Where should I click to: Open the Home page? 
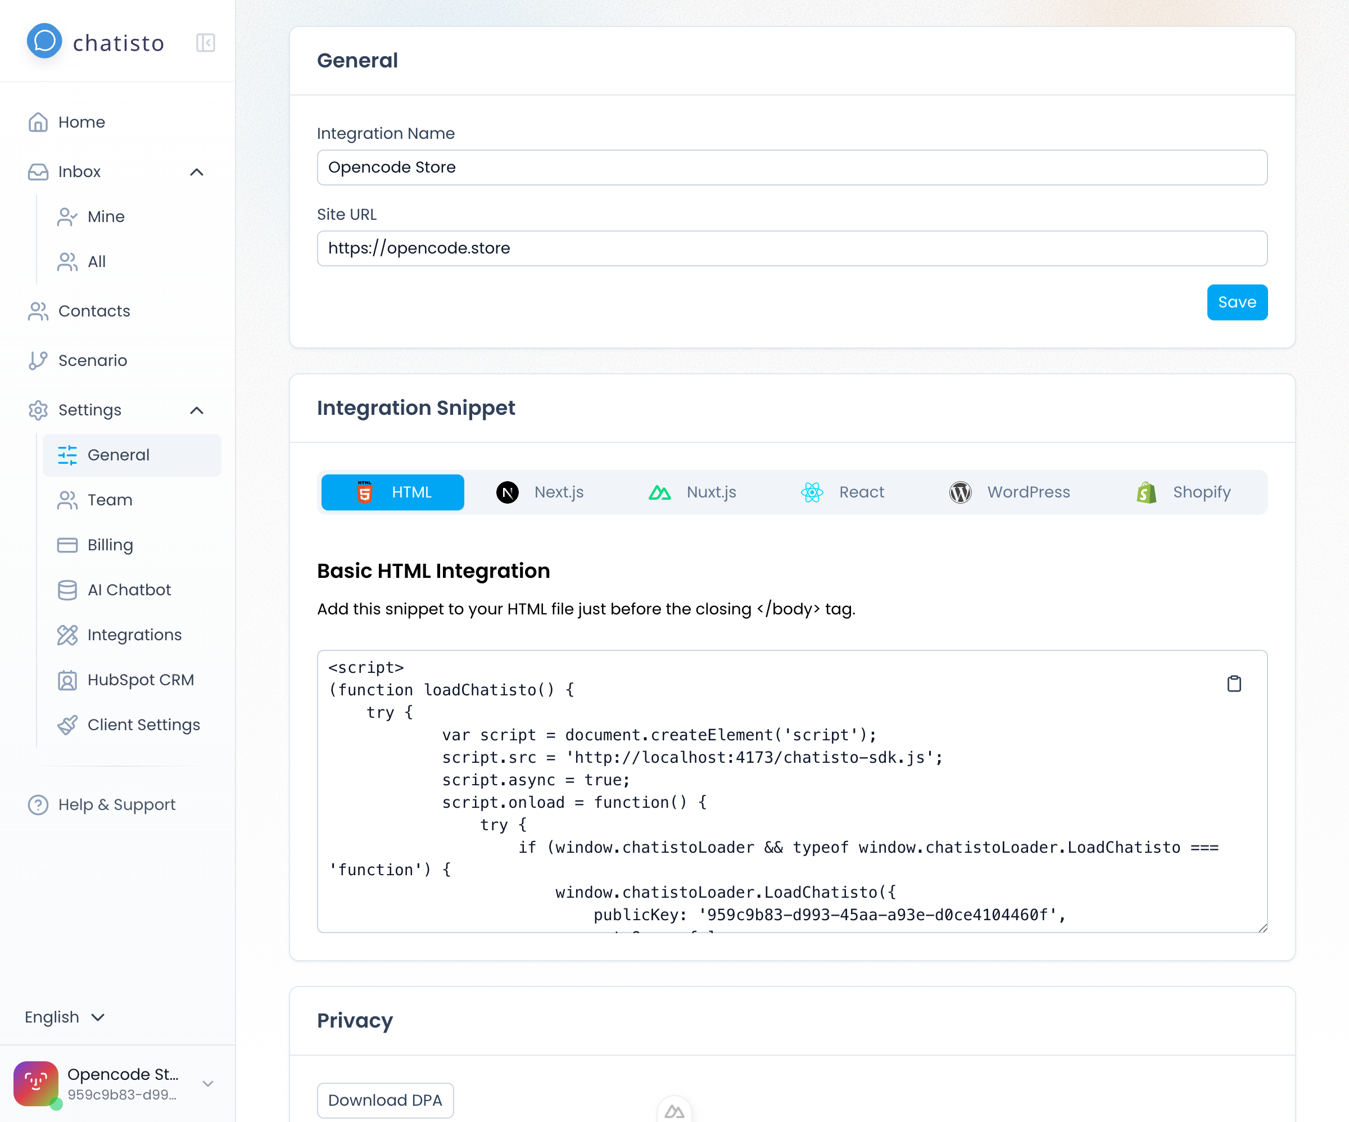click(81, 122)
